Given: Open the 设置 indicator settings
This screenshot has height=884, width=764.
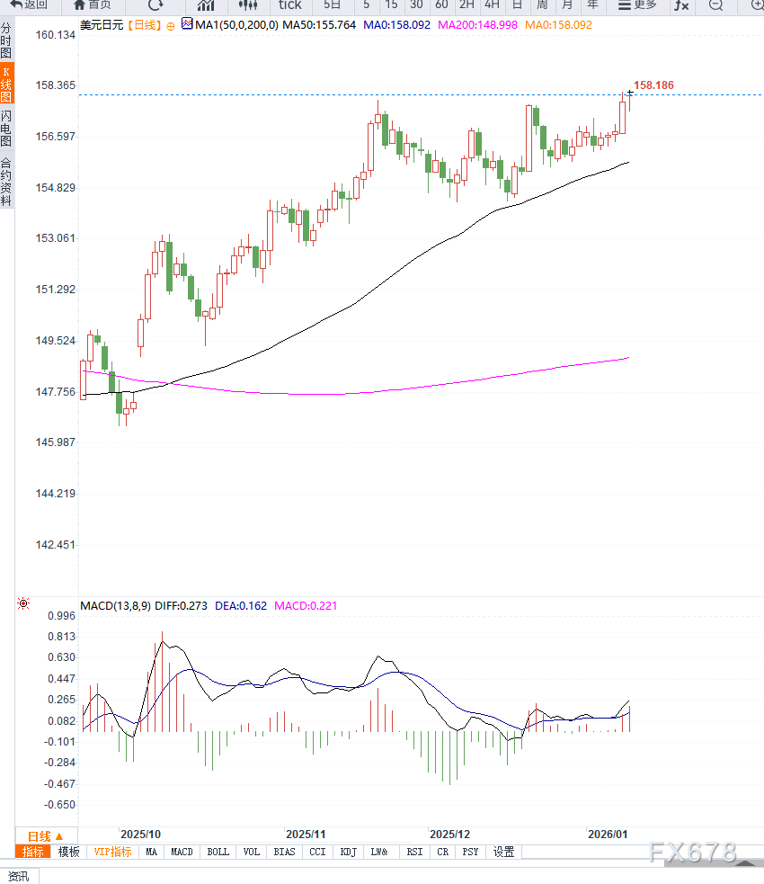Looking at the screenshot, I should coord(503,852).
